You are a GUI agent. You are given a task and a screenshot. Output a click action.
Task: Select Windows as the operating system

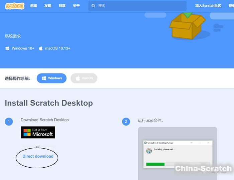click(x=51, y=78)
